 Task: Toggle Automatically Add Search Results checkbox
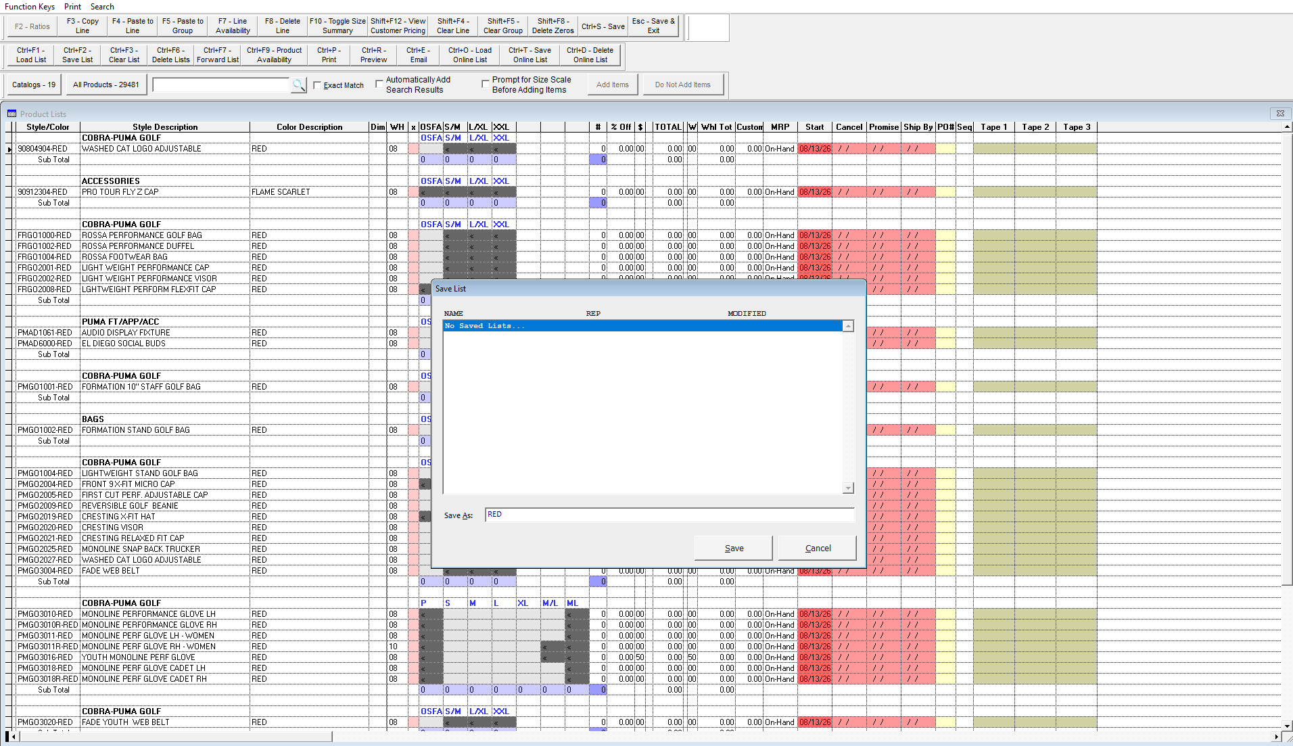tap(379, 84)
